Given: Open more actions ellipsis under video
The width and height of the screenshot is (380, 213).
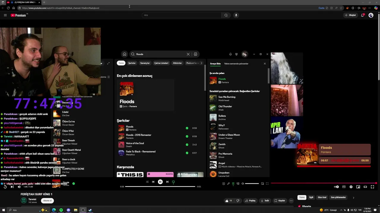Looking at the screenshot, I should pos(291,201).
